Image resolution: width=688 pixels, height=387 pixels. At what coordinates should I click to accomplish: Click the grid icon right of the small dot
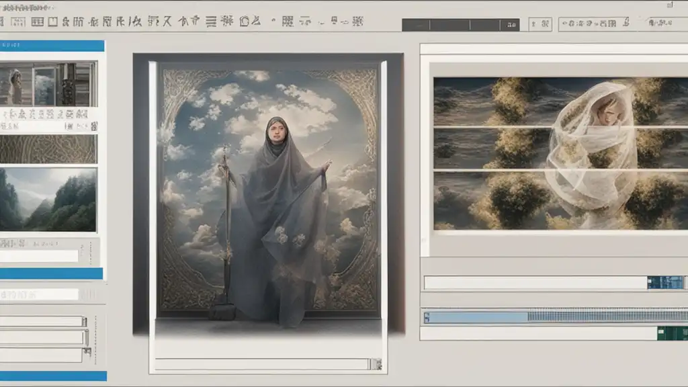point(288,21)
